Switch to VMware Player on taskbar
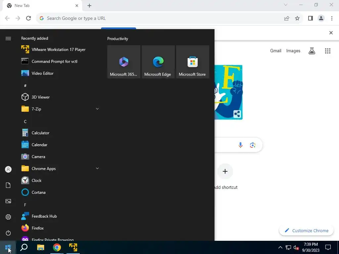 point(73,247)
